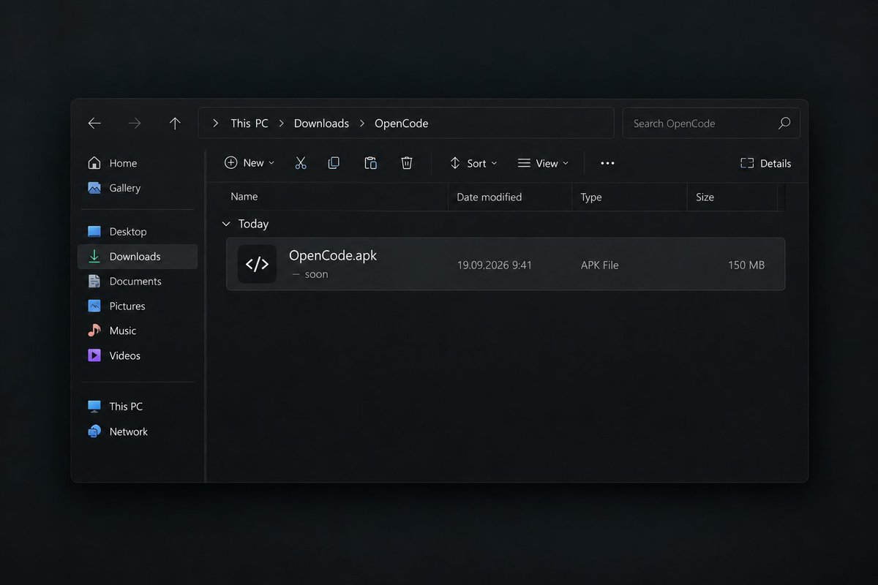Sort by the Type column header

[x=591, y=197]
